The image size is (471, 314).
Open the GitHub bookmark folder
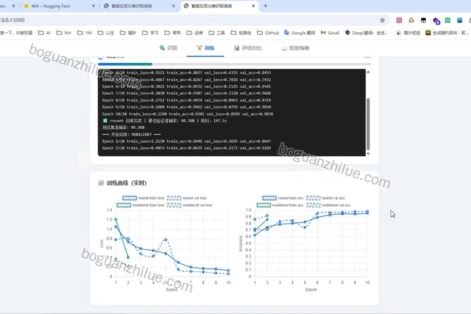pos(268,33)
